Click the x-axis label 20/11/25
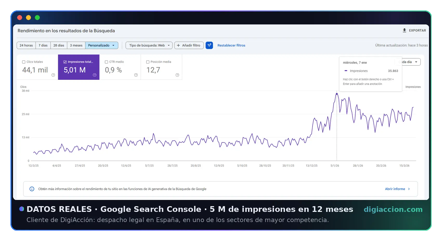442x241 pixels. [288, 166]
